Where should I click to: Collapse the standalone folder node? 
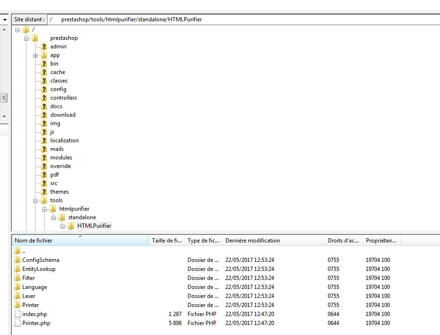pos(53,218)
